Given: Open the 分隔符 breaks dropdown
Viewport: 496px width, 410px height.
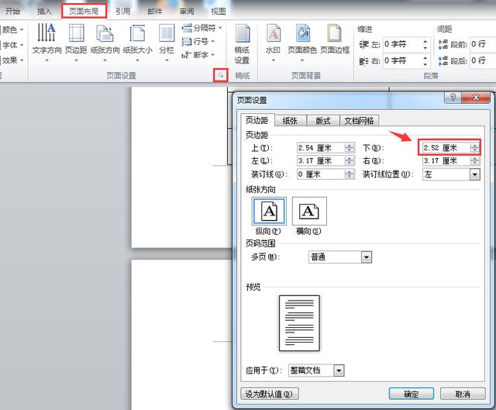Looking at the screenshot, I should (201, 28).
